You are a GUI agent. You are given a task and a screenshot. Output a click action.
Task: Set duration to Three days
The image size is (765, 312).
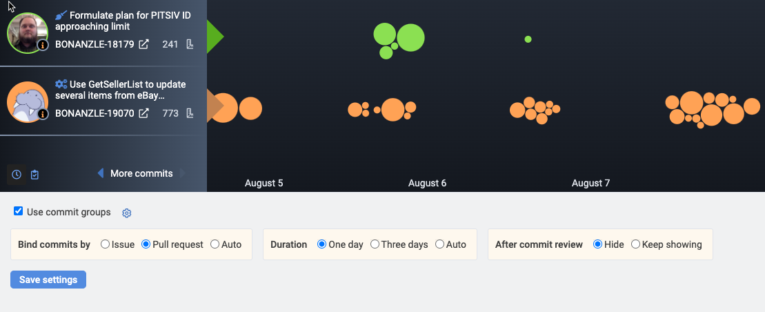point(375,244)
